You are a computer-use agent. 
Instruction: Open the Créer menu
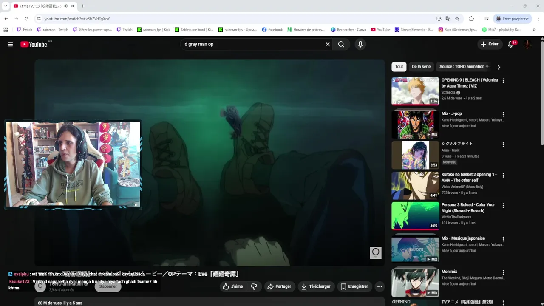(x=489, y=44)
